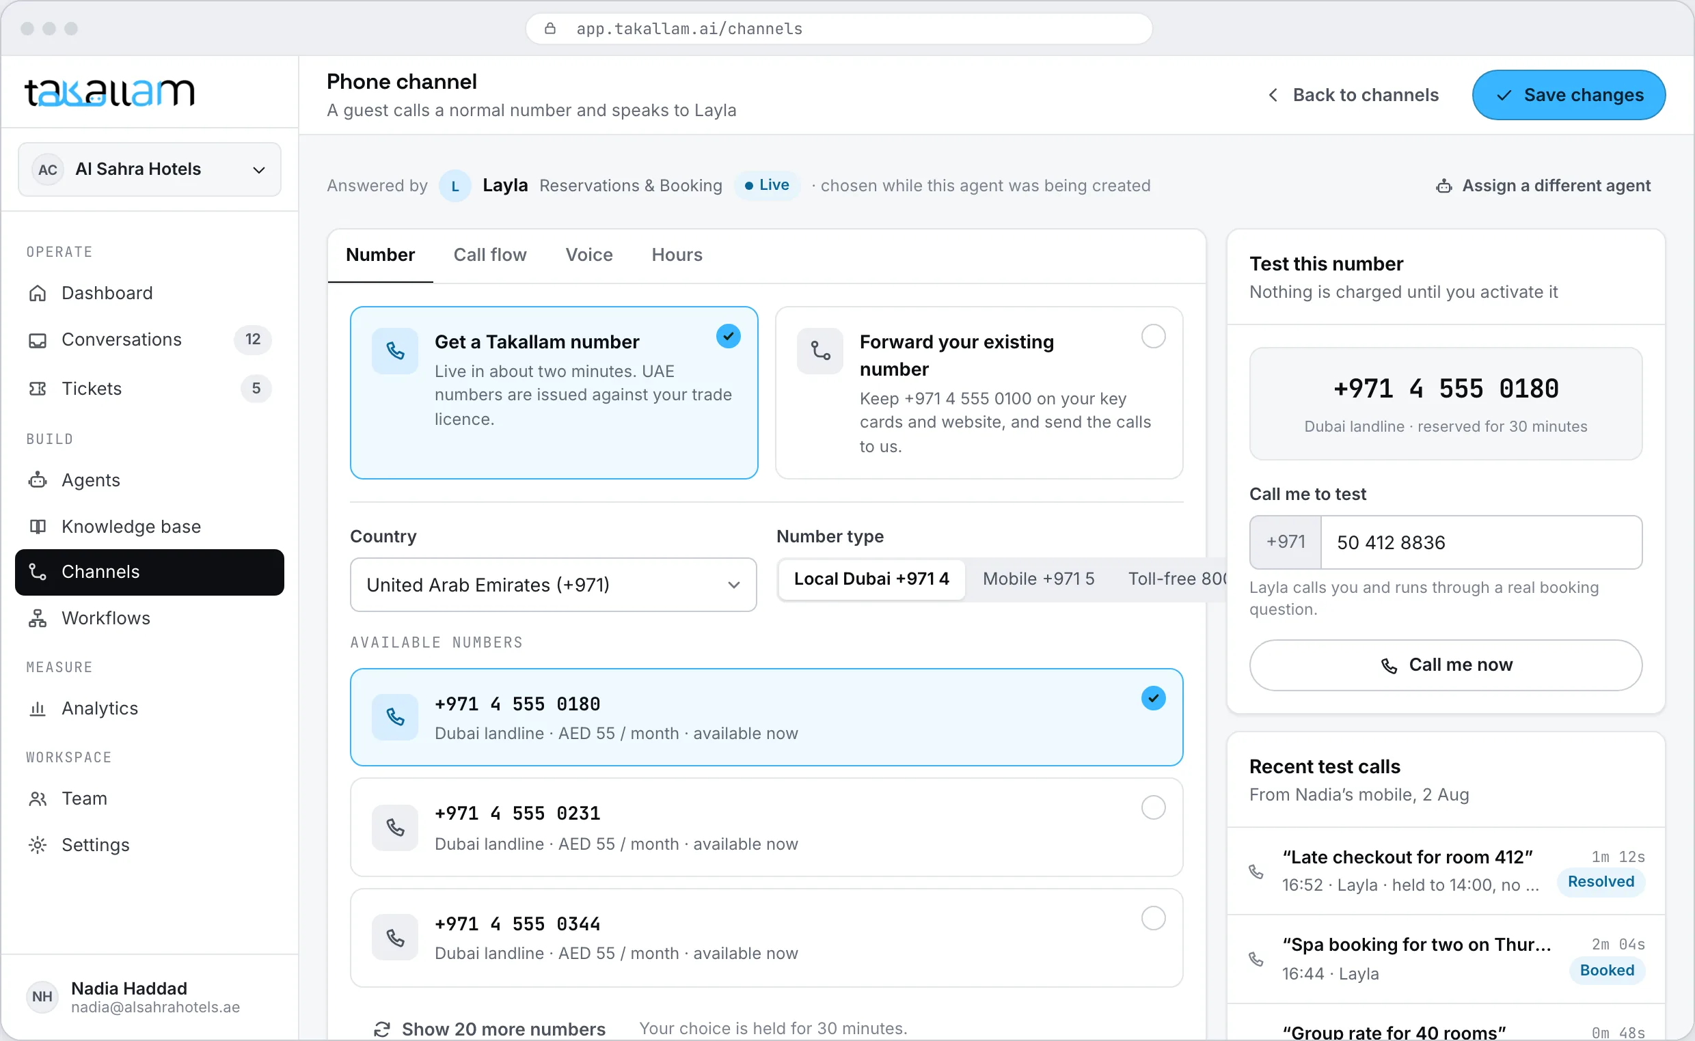
Task: Click the Takallam logo
Action: click(109, 92)
